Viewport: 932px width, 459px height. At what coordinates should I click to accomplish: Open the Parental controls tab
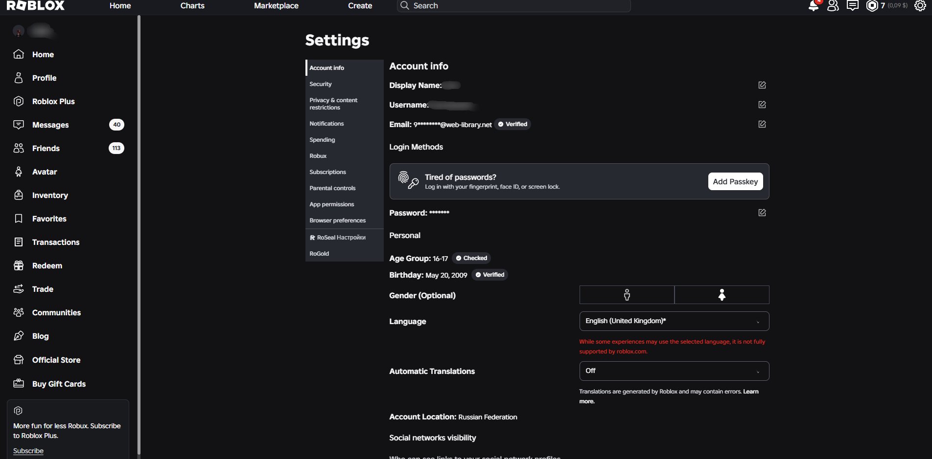345,188
